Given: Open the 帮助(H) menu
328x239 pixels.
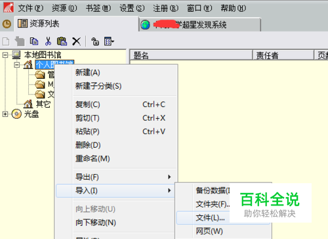Looking at the screenshot, I should (x=234, y=9).
